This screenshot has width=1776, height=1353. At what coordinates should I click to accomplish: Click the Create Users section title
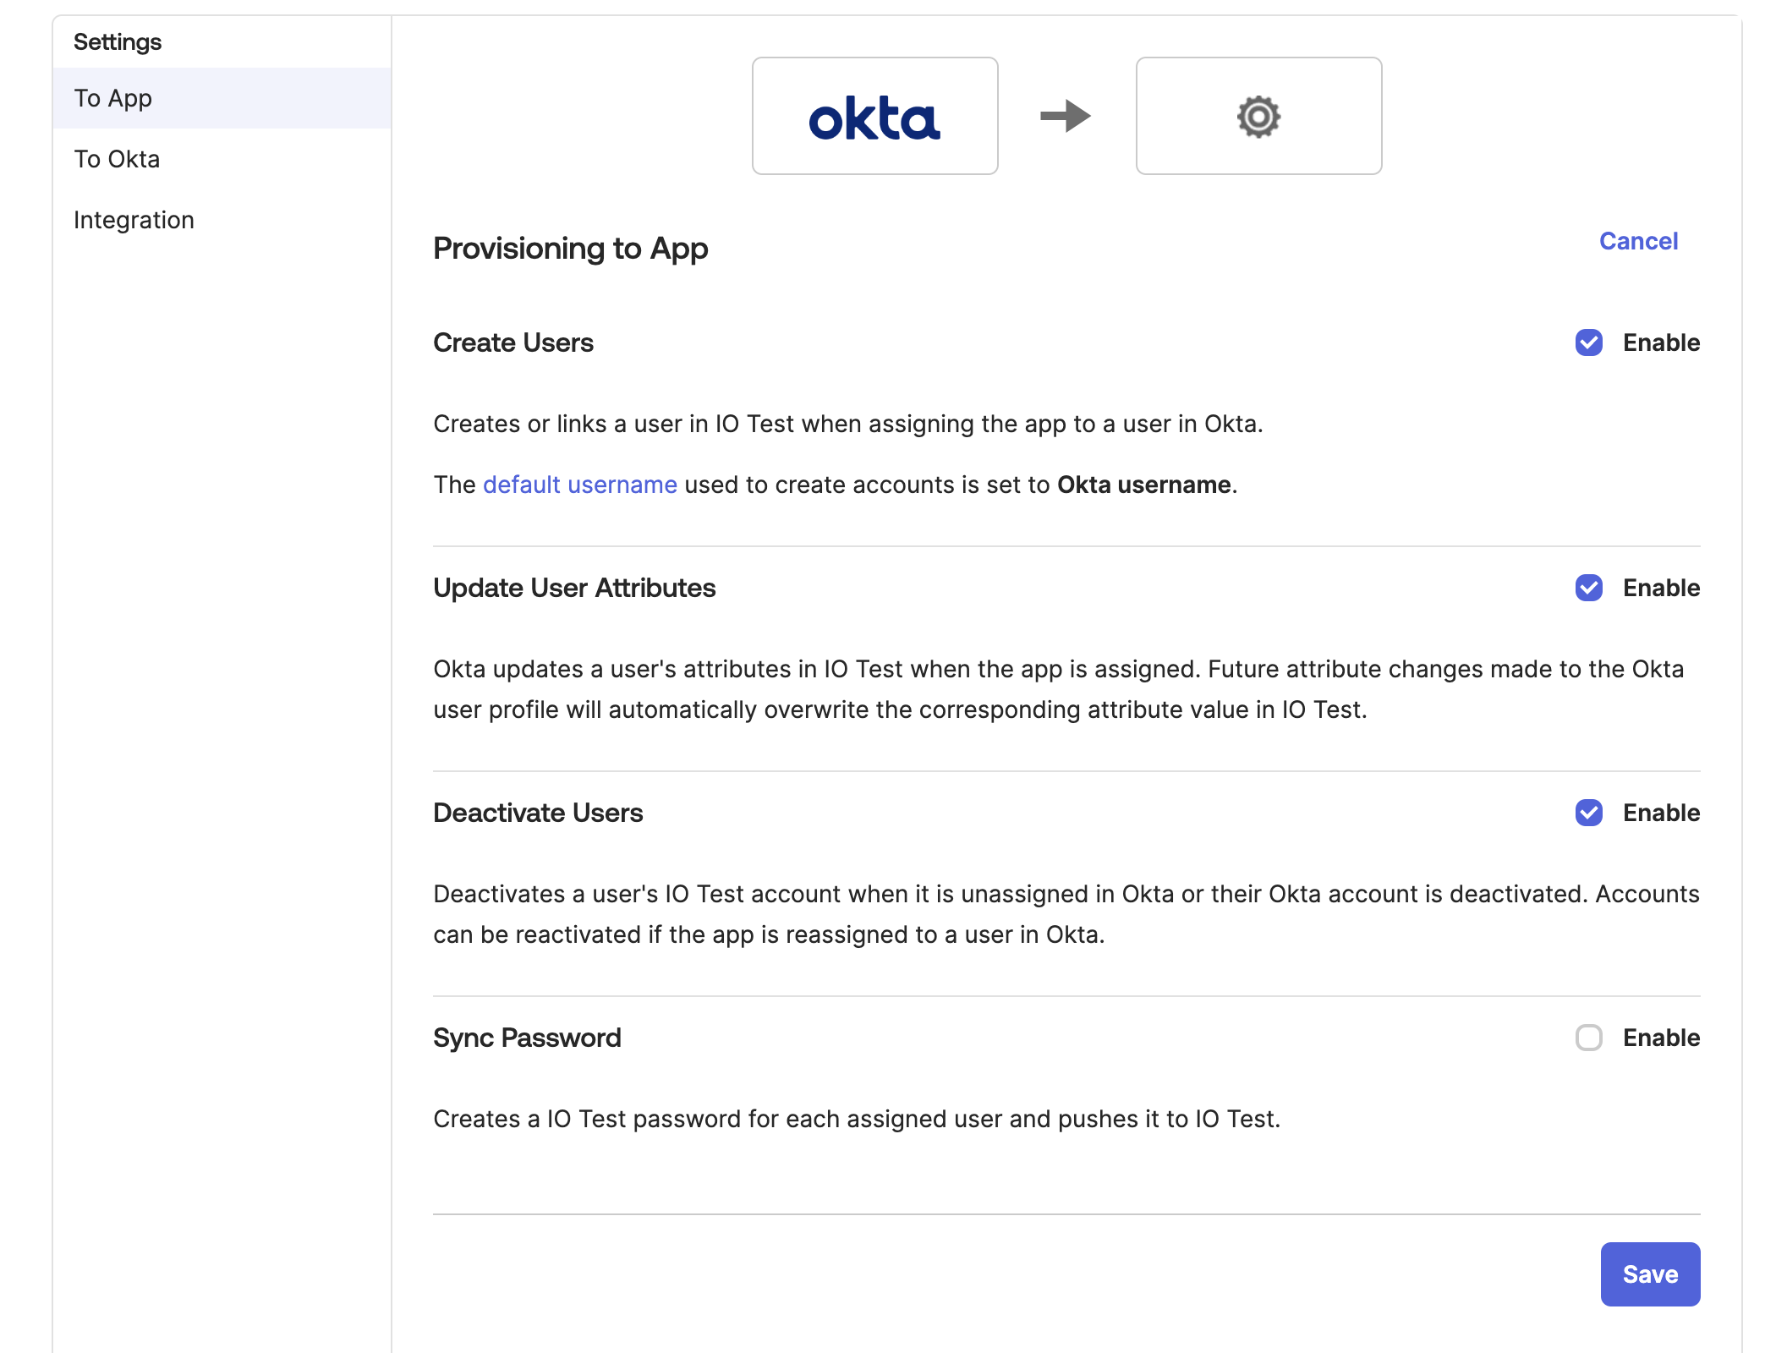[513, 342]
